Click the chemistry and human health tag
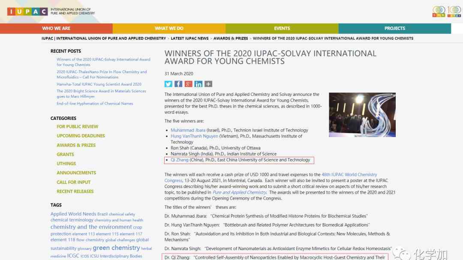The image size is (463, 260). (x=119, y=220)
